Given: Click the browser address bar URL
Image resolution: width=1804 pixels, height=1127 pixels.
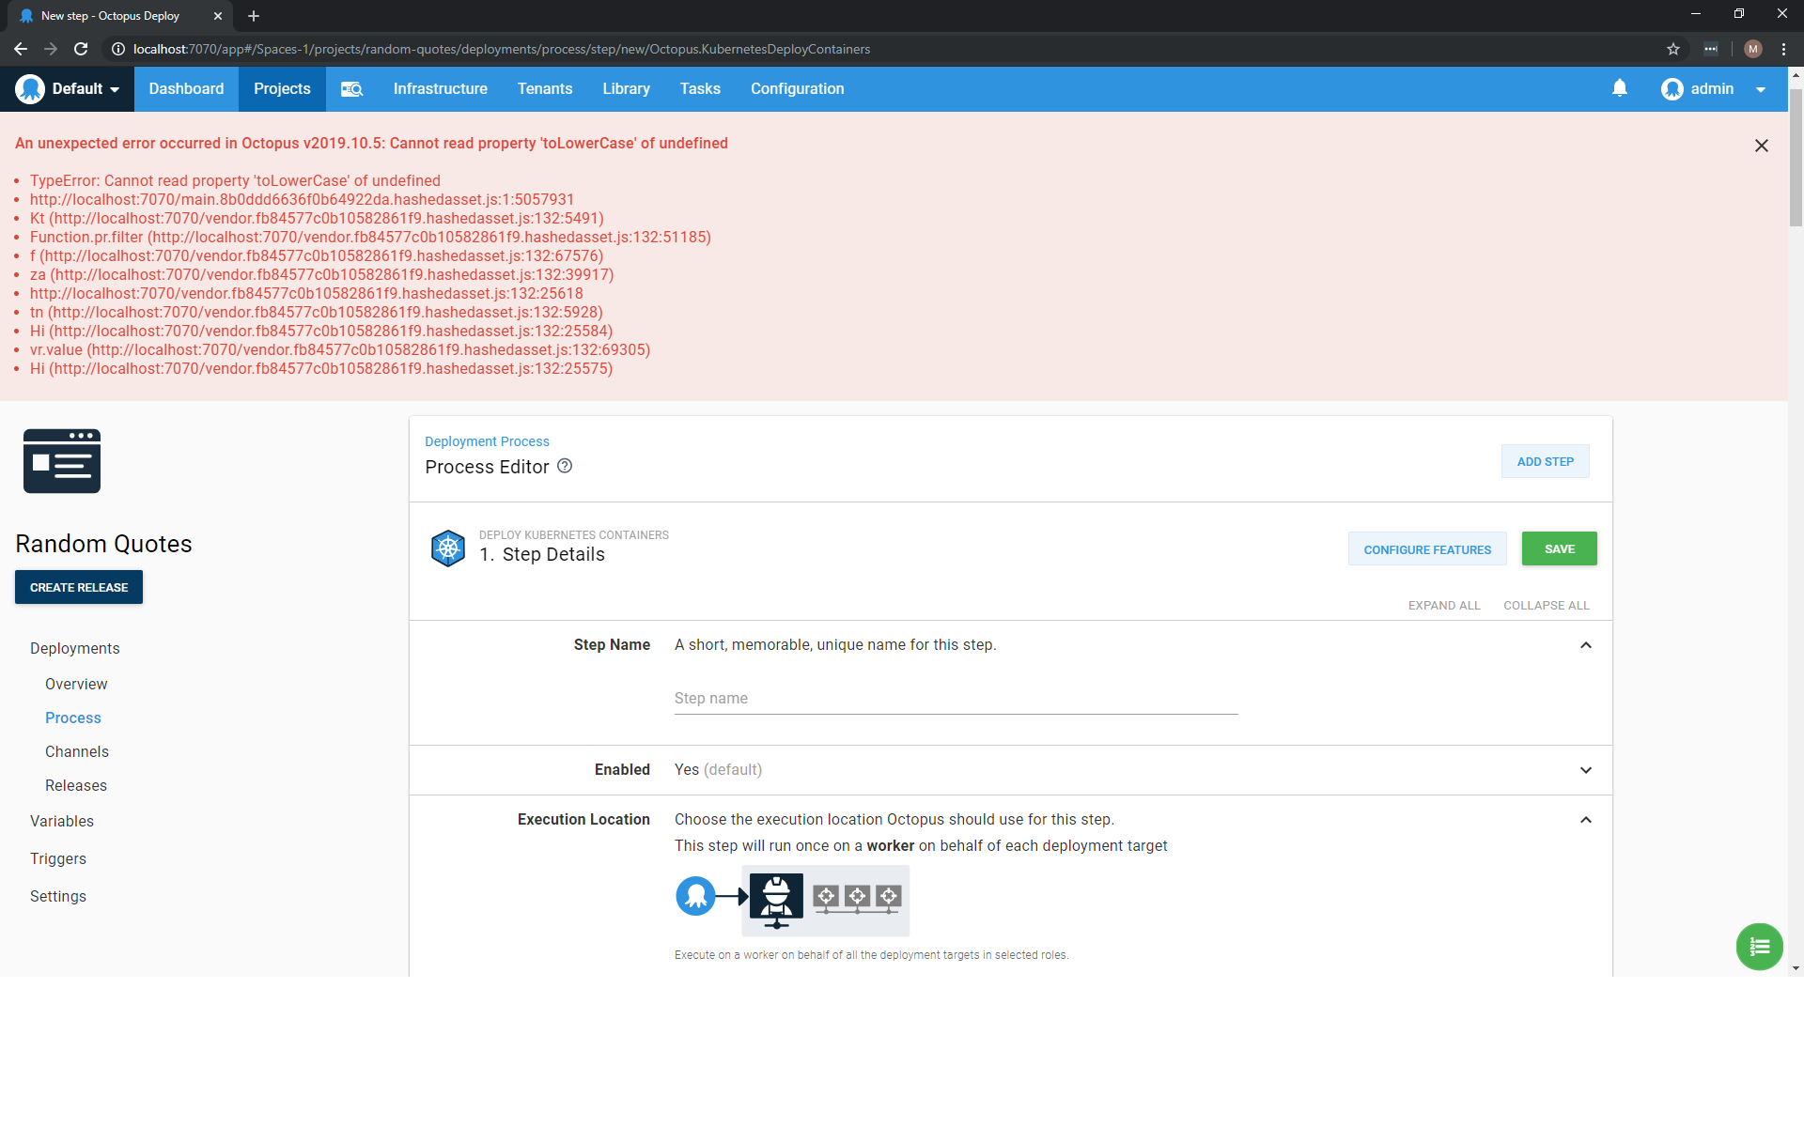Looking at the screenshot, I should [x=501, y=49].
